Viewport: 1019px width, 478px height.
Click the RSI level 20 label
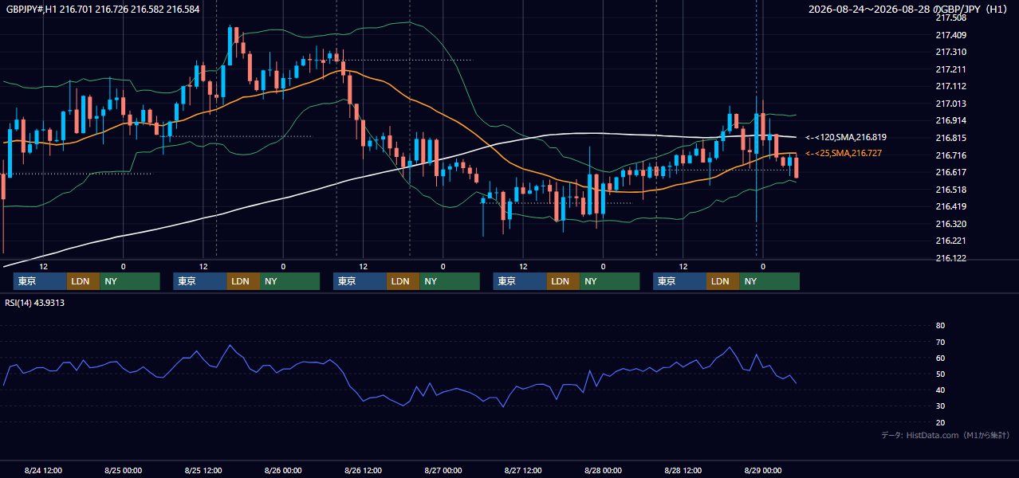[x=940, y=422]
